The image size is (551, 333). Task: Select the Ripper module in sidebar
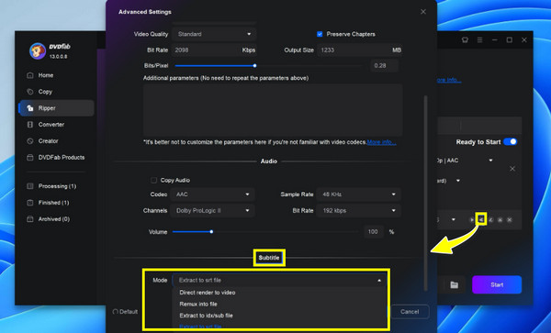(57, 108)
